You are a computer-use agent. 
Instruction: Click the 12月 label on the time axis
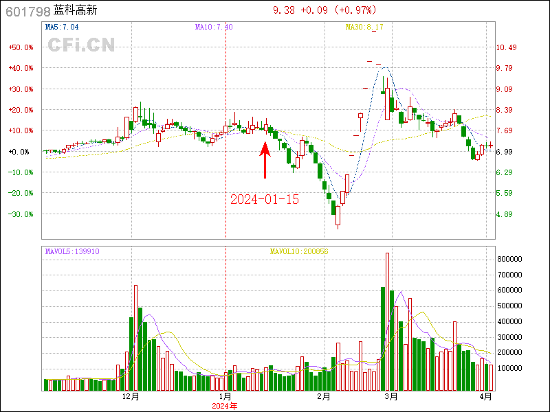point(131,396)
